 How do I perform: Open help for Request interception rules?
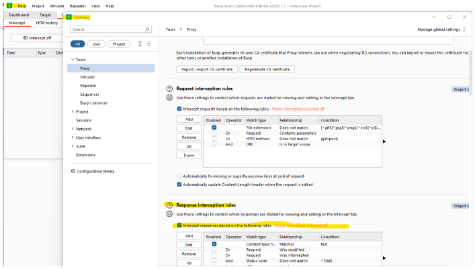point(169,89)
